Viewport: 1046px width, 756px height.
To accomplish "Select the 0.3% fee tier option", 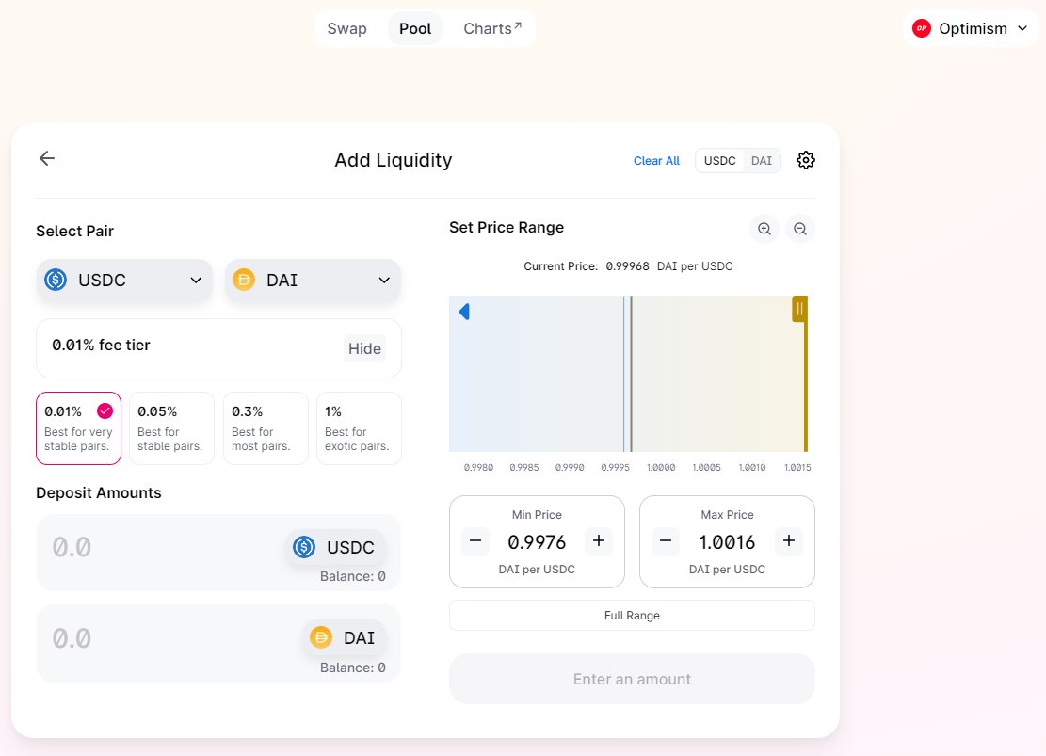I will coord(266,428).
